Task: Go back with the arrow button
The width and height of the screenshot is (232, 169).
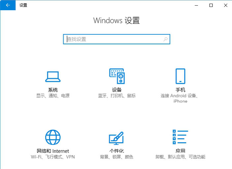Action: pyautogui.click(x=8, y=5)
